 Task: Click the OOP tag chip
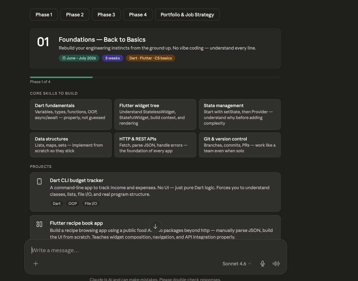point(72,203)
